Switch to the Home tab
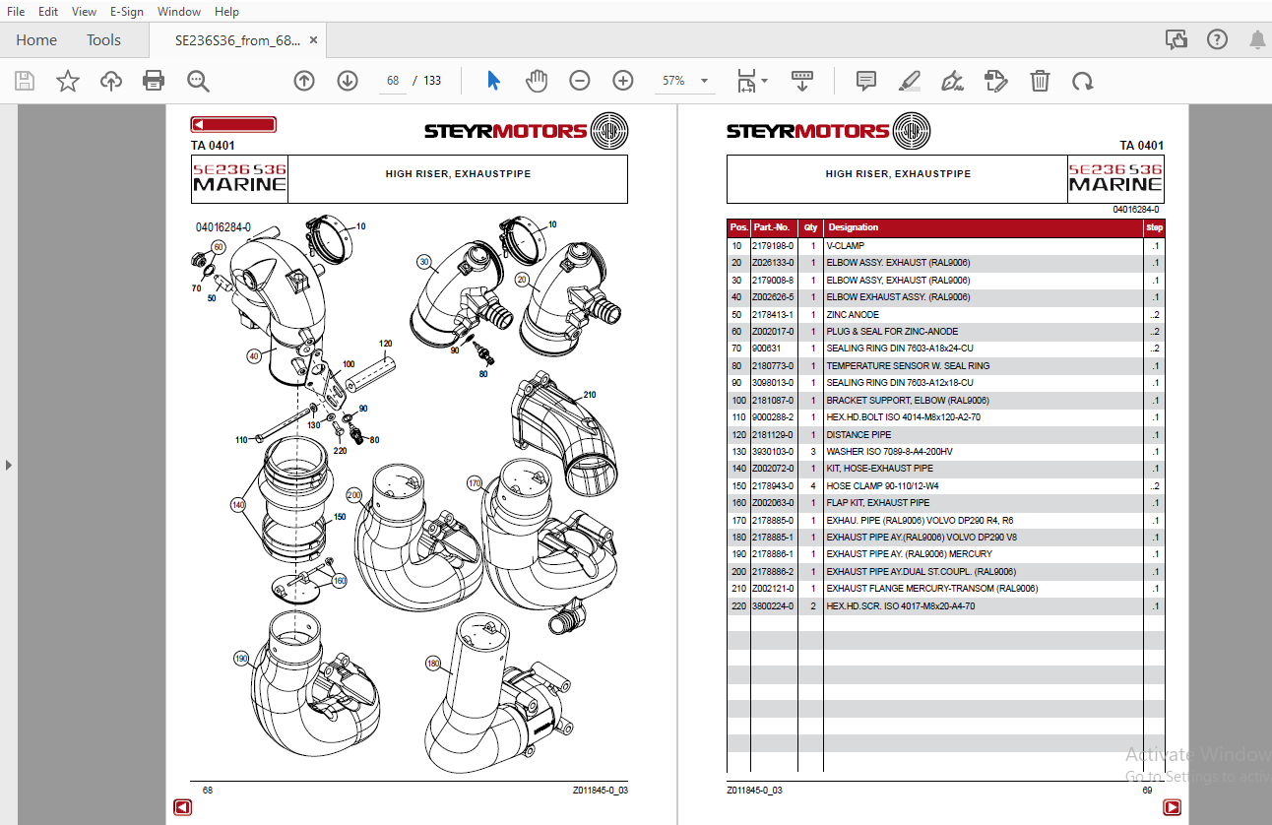Image resolution: width=1272 pixels, height=825 pixels. coord(36,39)
